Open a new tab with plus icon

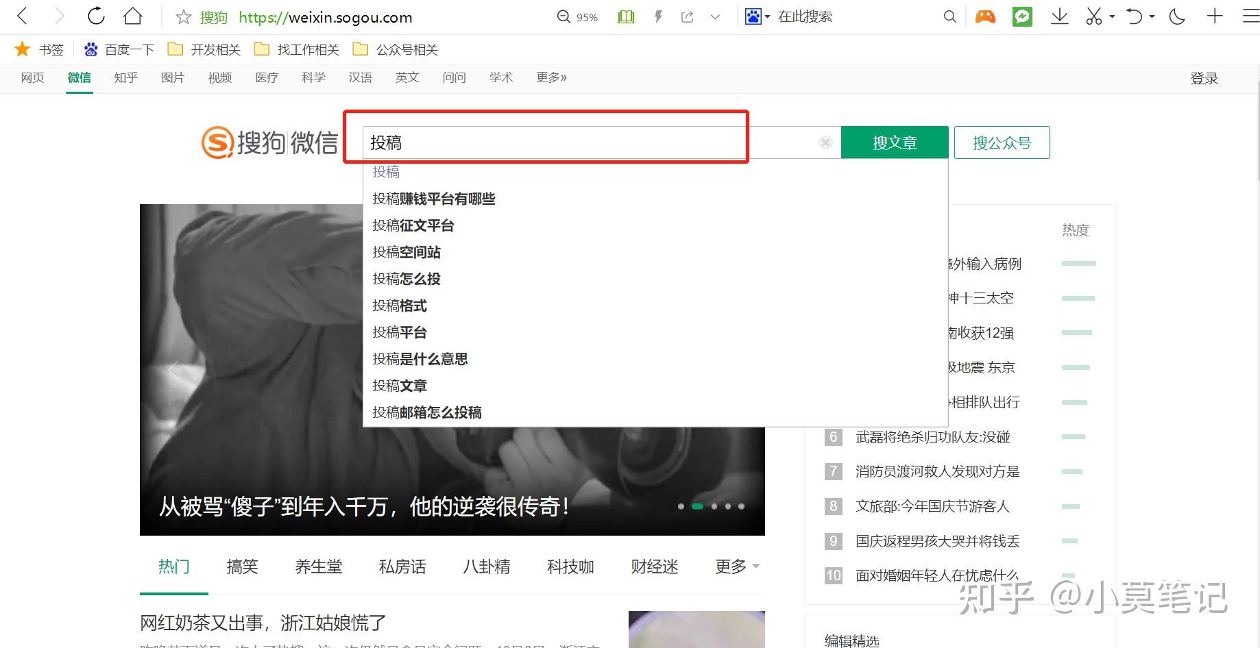1215,16
